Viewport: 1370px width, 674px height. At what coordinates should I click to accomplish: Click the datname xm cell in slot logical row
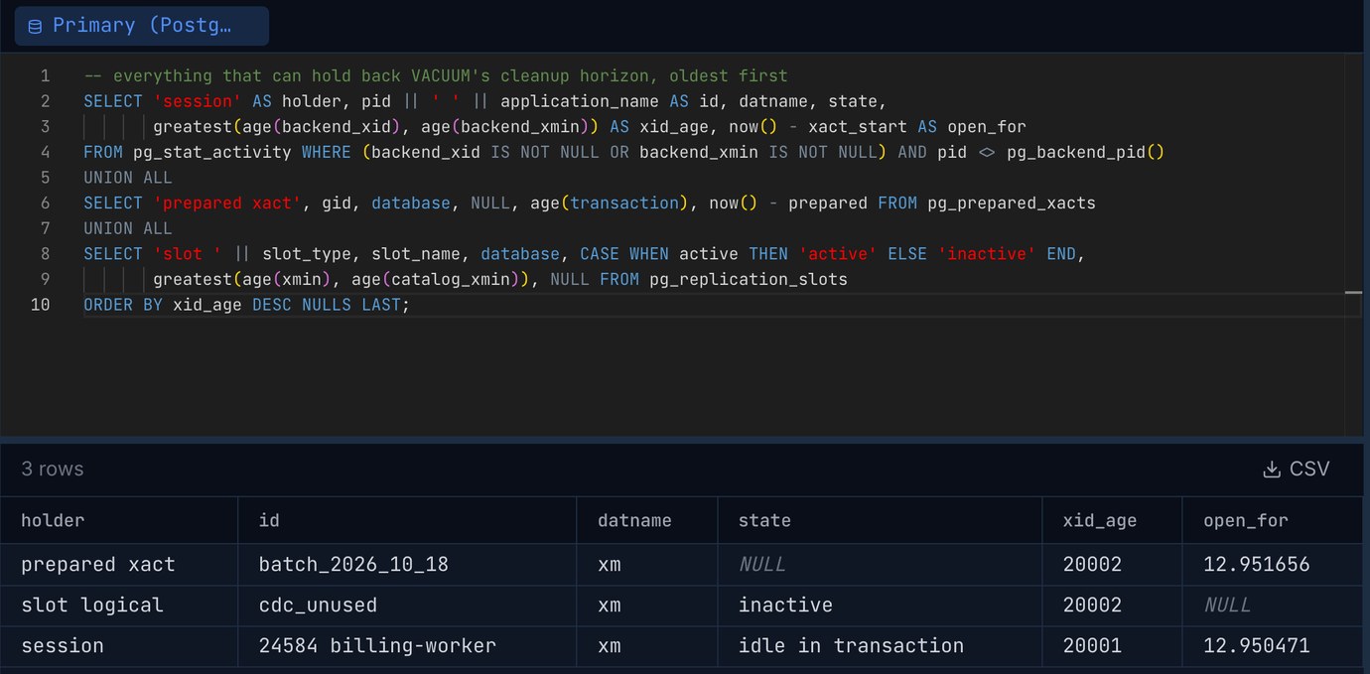pos(647,605)
